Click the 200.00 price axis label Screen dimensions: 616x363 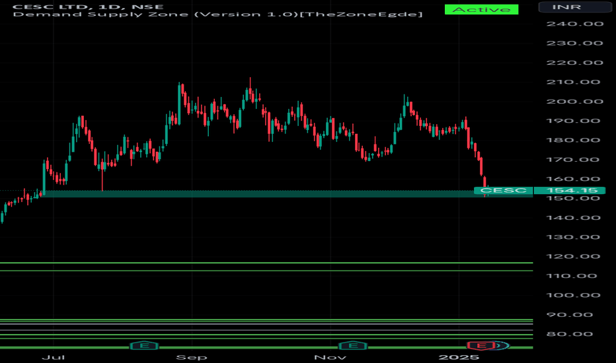pos(575,102)
